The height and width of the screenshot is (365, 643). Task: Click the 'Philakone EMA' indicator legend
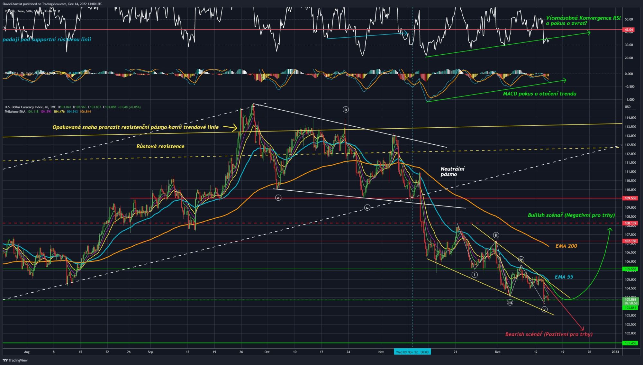coord(15,112)
